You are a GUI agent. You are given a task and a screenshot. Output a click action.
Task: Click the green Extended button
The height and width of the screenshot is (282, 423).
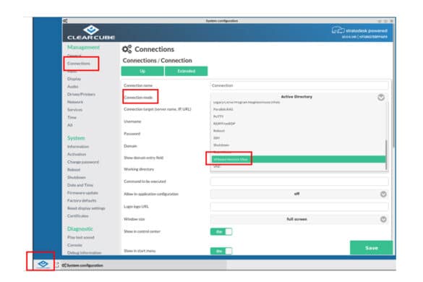pyautogui.click(x=186, y=71)
